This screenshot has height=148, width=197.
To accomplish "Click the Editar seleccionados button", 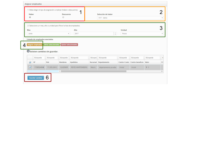I will point(52,45).
